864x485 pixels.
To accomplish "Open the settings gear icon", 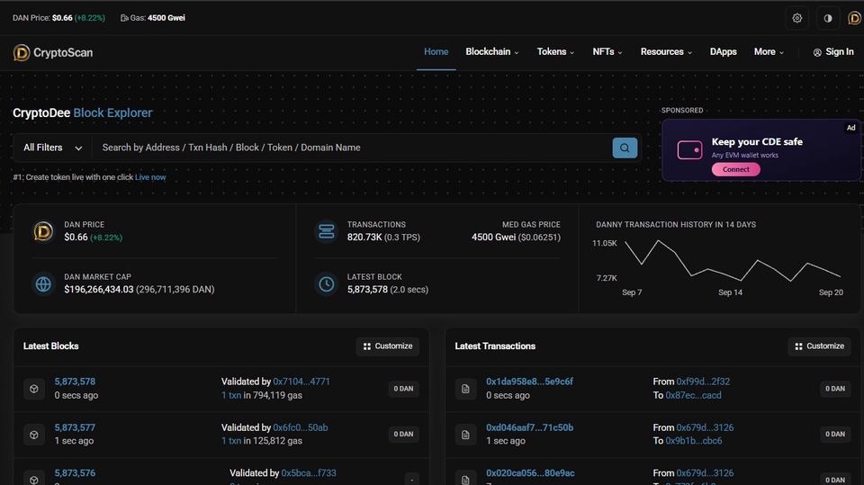I will [796, 18].
